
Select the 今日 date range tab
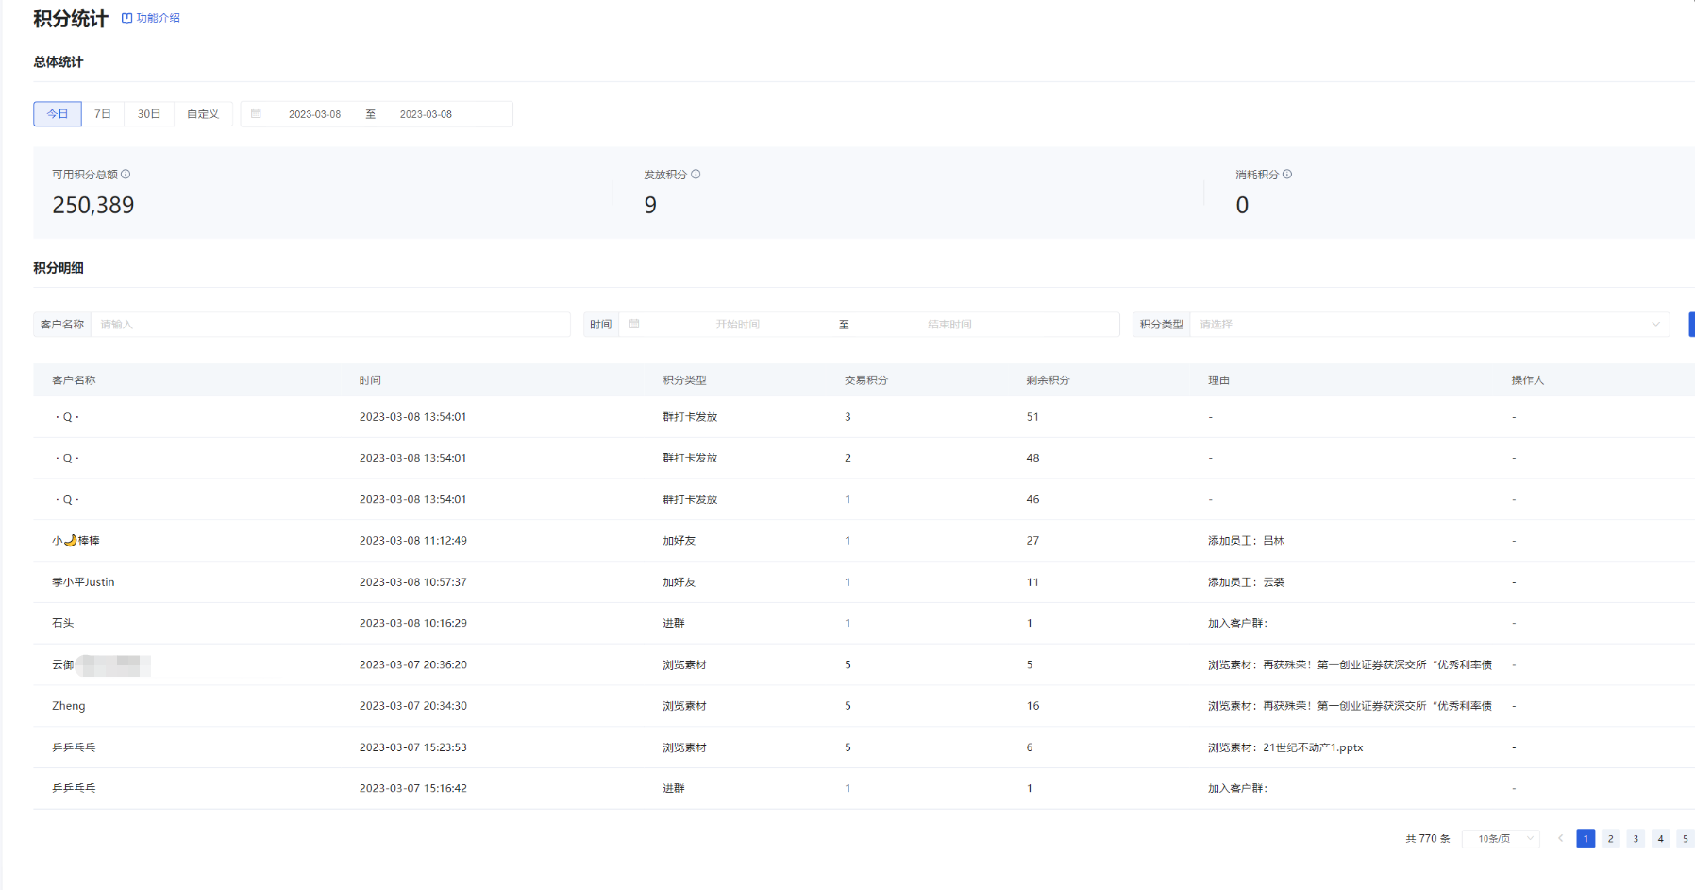click(x=58, y=114)
